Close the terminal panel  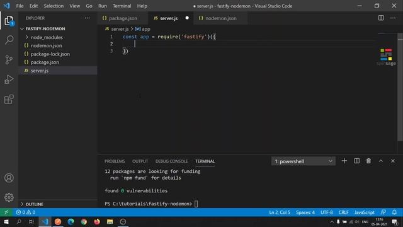click(x=393, y=161)
